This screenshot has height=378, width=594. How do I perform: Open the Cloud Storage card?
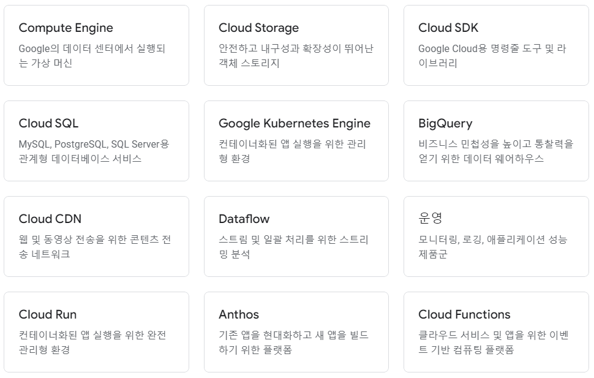[296, 45]
